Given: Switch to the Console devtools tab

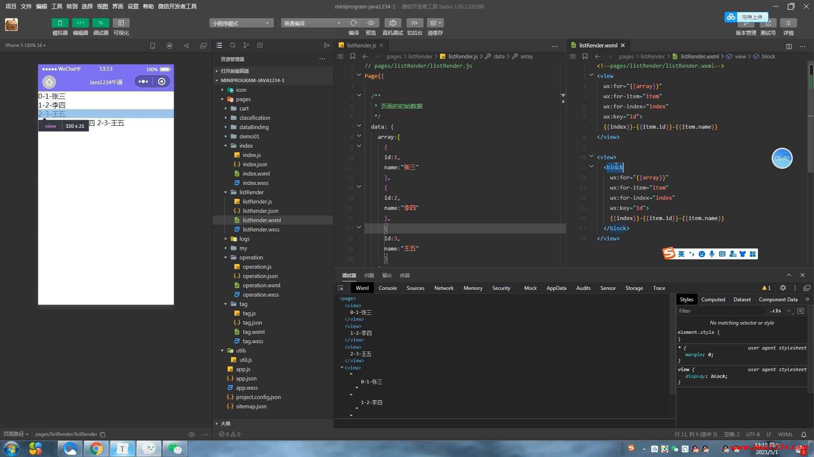Looking at the screenshot, I should [387, 288].
